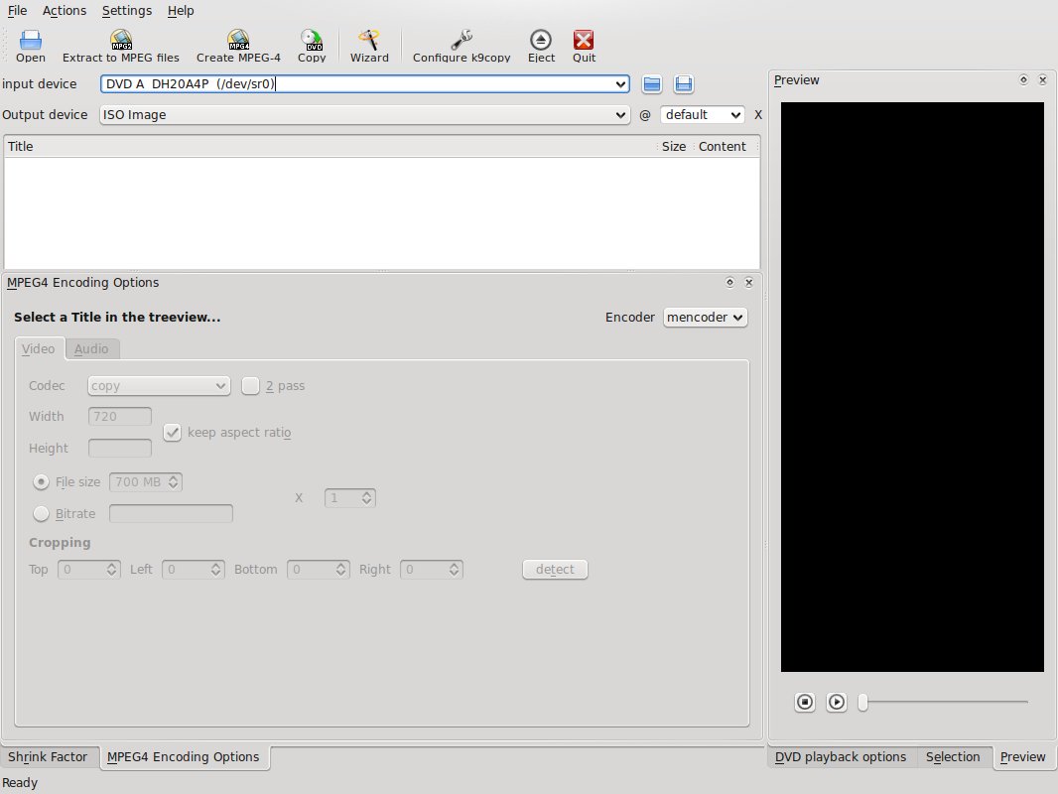The height and width of the screenshot is (794, 1058).
Task: Open Configure k9copy settings
Action: point(462,47)
